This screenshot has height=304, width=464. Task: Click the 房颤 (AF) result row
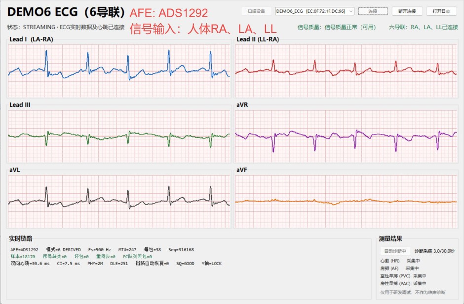tap(399, 269)
